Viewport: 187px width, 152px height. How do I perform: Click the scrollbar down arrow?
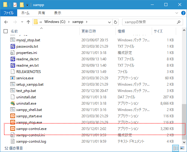[184, 142]
